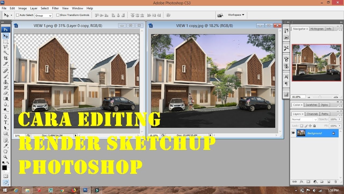Open the Paragraph panel icon
This screenshot has height=194, width=344.
(x=286, y=84)
